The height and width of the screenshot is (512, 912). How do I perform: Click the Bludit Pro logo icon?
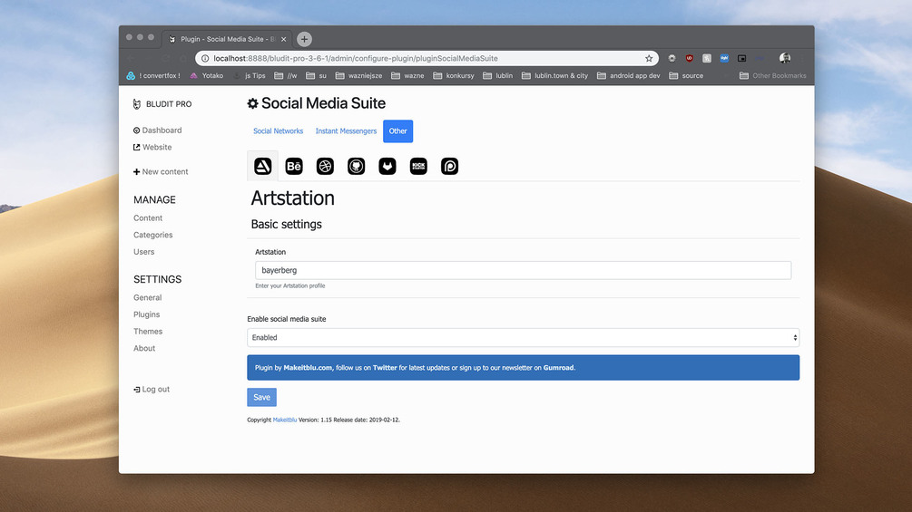[x=137, y=104]
